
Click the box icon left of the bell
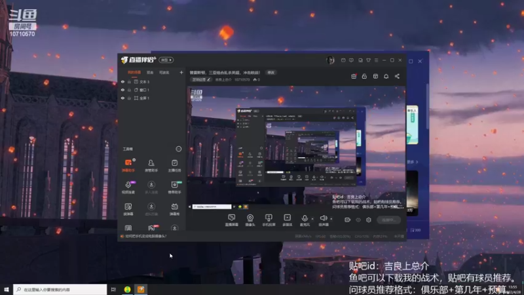click(x=375, y=76)
